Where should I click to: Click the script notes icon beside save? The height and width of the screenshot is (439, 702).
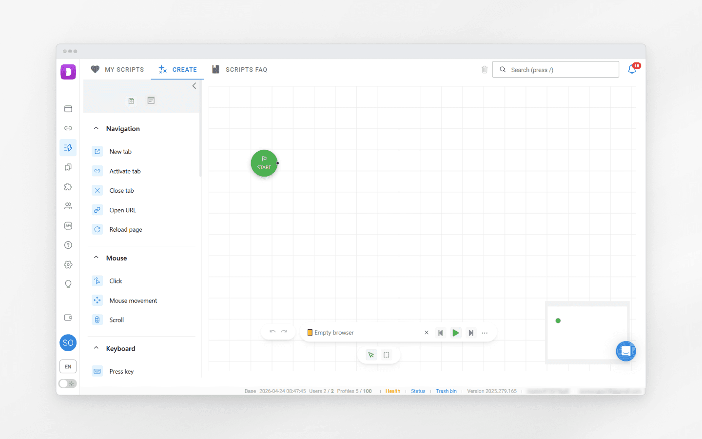151,100
